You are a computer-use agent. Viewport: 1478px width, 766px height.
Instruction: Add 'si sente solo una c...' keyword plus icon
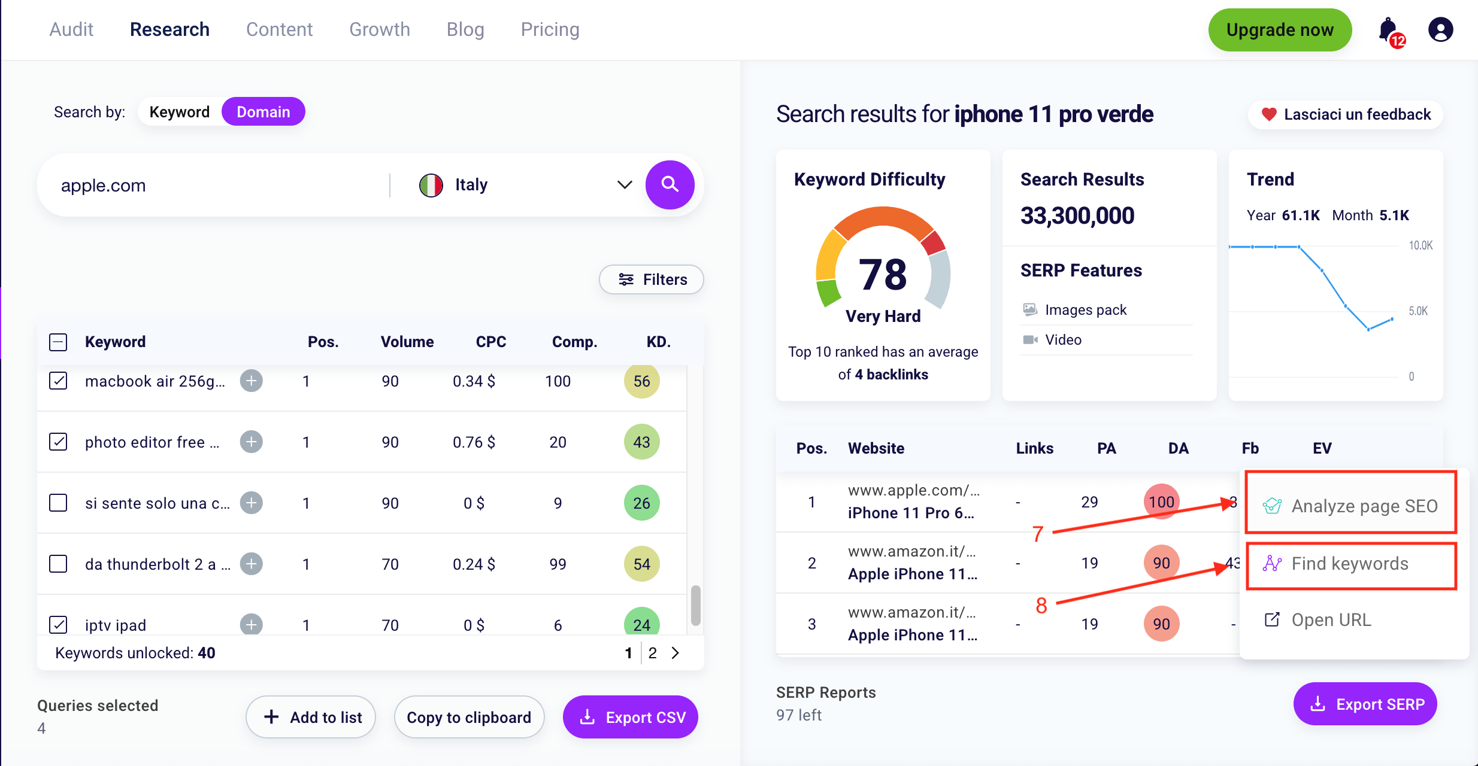point(252,503)
